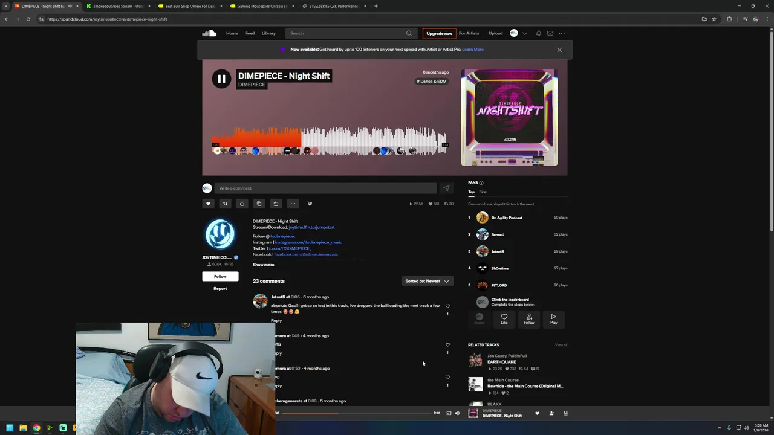The width and height of the screenshot is (774, 435).
Task: Follow the artist from the bottom player bar
Action: tap(551, 413)
